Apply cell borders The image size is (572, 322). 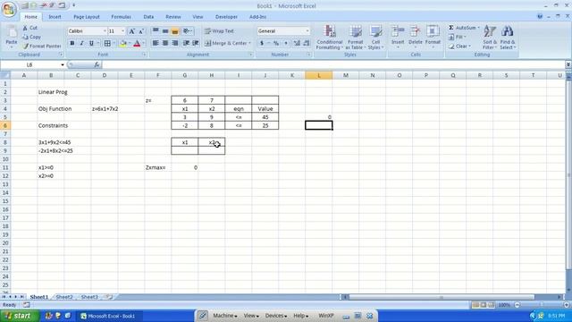tap(107, 44)
